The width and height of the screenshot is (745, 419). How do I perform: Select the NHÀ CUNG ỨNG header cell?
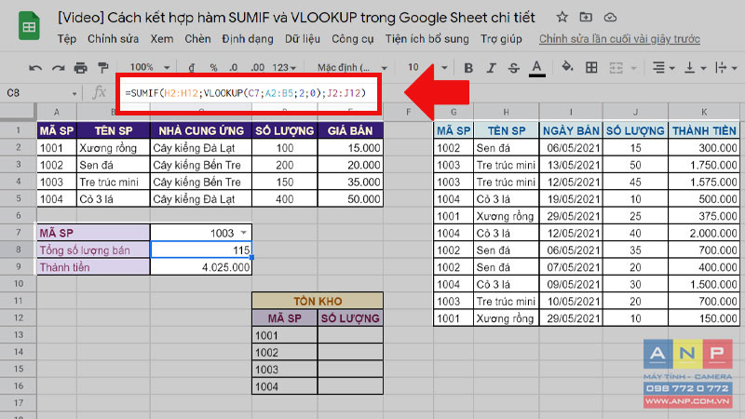pos(201,130)
